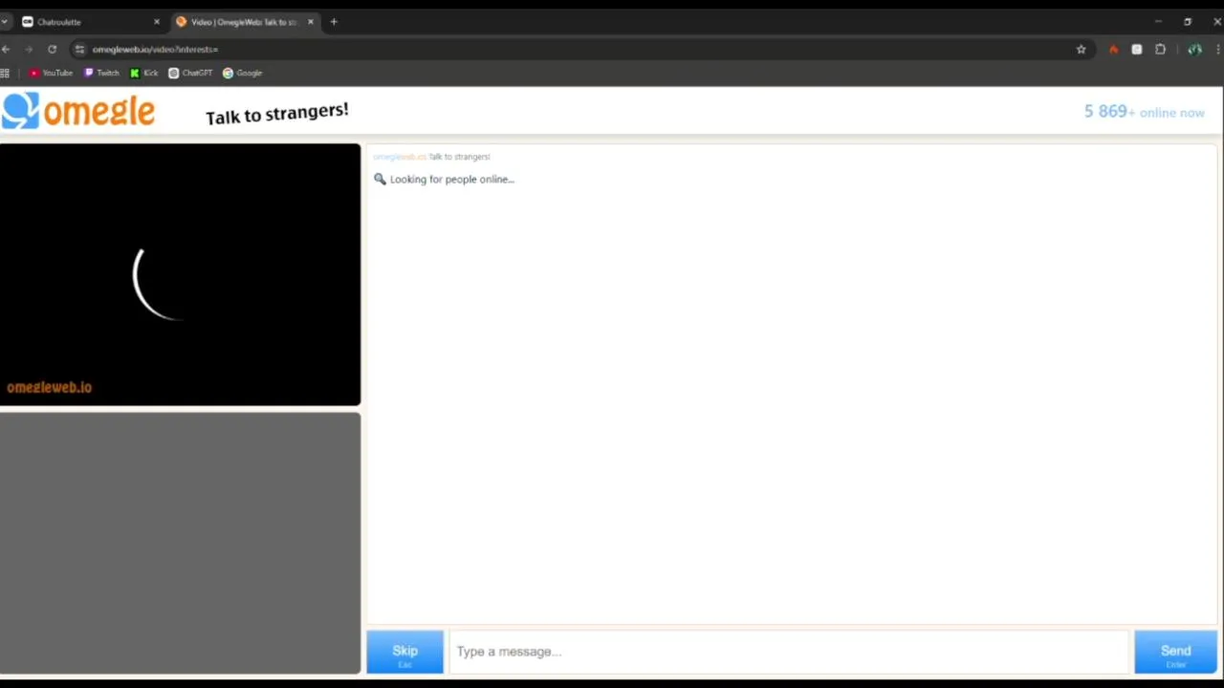Open the green profile avatar
This screenshot has height=688, width=1224.
[x=1194, y=49]
